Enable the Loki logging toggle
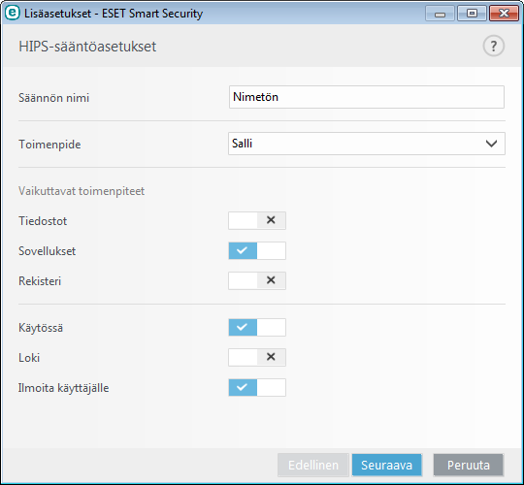 coord(257,357)
